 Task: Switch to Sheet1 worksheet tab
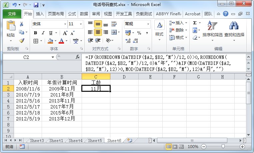pyautogui.click(x=56, y=141)
